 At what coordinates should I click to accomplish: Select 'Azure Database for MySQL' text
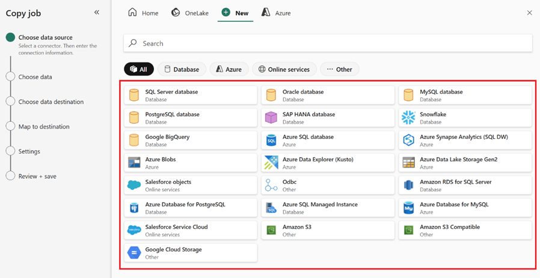coord(454,204)
